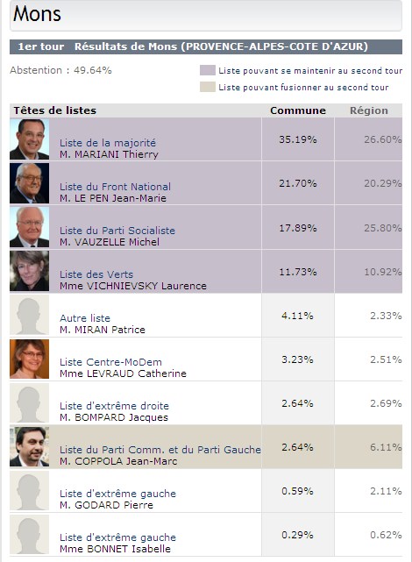Select the 'Région' column header
412x562 pixels.
(369, 110)
